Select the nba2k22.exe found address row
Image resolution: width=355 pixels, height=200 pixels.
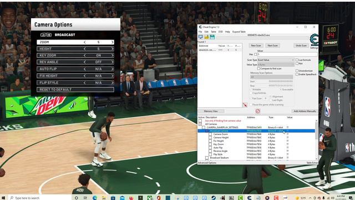click(220, 50)
